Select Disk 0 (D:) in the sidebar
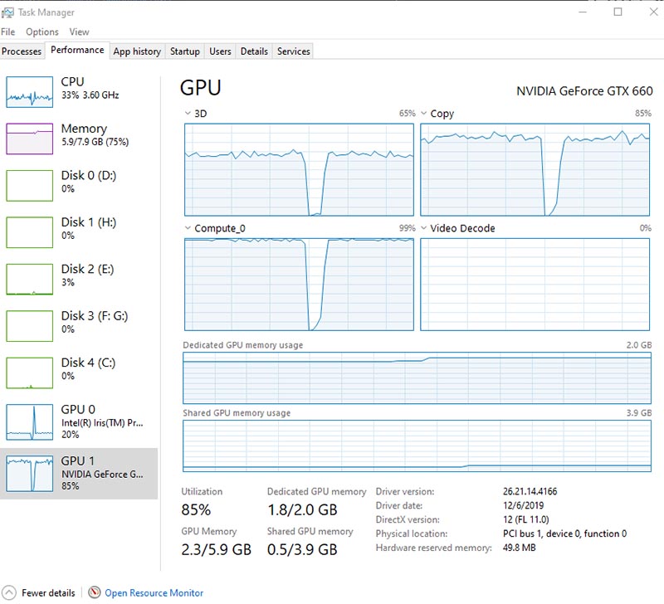The height and width of the screenshot is (604, 664). tap(79, 185)
